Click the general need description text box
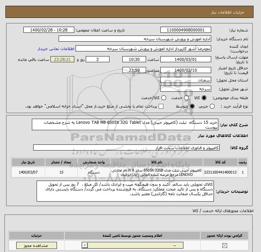 (125, 124)
